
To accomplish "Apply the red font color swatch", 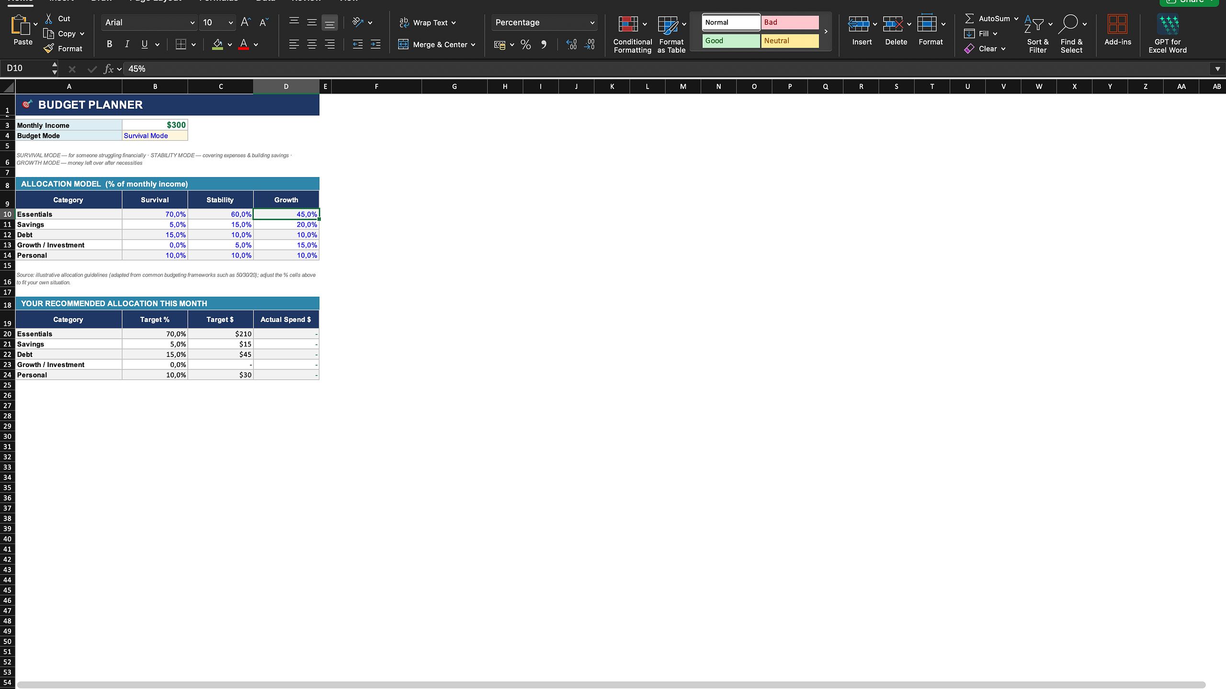I will (x=243, y=44).
